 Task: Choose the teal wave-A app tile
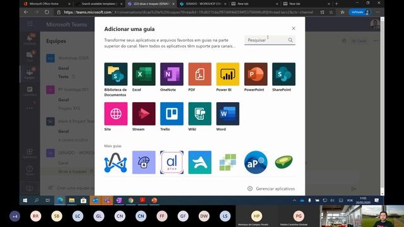[199, 163]
